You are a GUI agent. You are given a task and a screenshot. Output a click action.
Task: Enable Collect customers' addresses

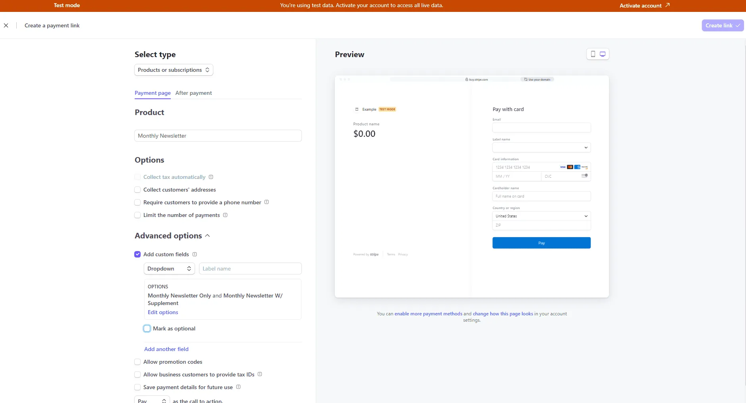[137, 190]
